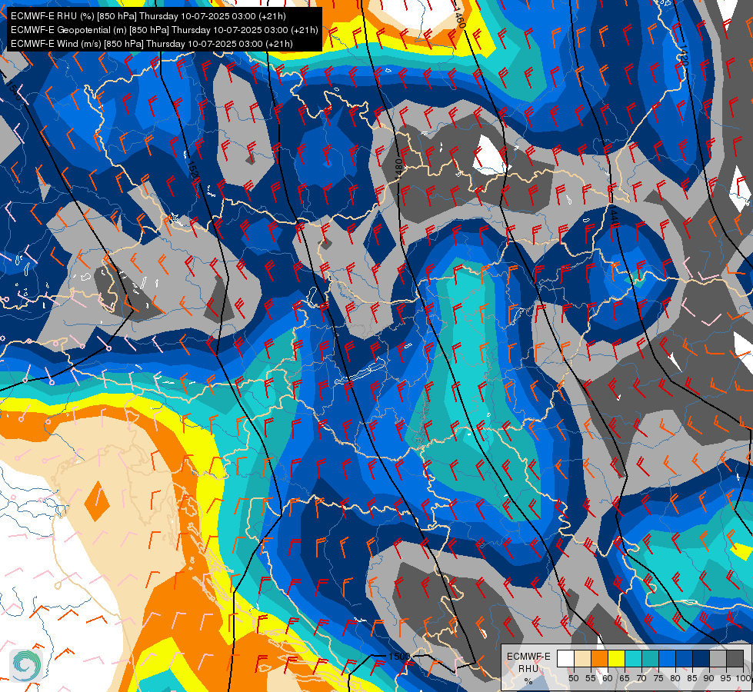Click the 1480 geopotential contour label
This screenshot has height=692, width=753.
(398, 170)
